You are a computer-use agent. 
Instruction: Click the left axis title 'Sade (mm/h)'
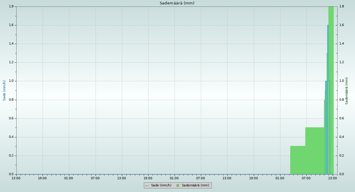[4, 90]
